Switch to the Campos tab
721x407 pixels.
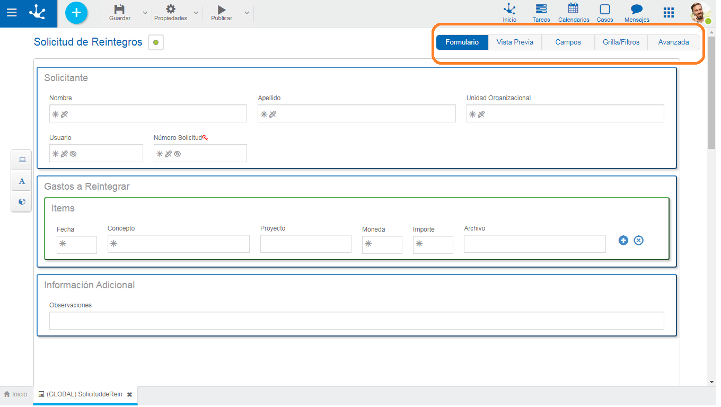(568, 42)
